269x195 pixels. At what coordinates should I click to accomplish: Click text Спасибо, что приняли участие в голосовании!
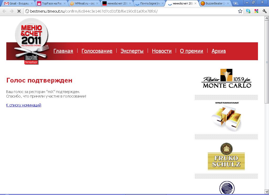tap(46, 96)
